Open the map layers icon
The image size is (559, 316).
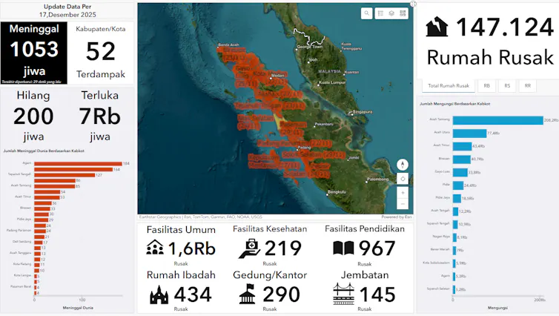(x=391, y=13)
